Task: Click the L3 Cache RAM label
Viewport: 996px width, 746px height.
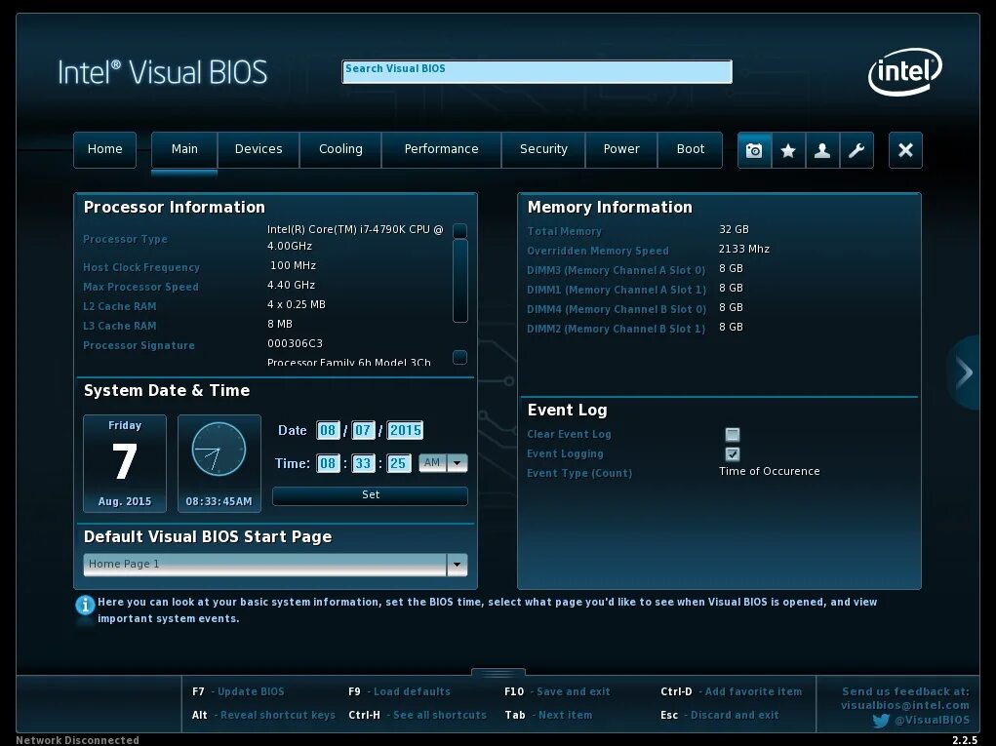Action: [x=119, y=326]
